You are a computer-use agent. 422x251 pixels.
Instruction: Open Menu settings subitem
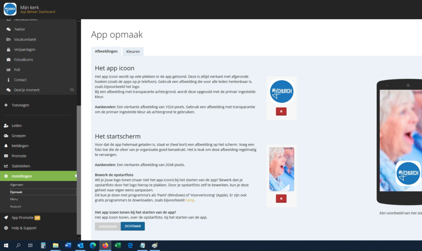[14, 199]
